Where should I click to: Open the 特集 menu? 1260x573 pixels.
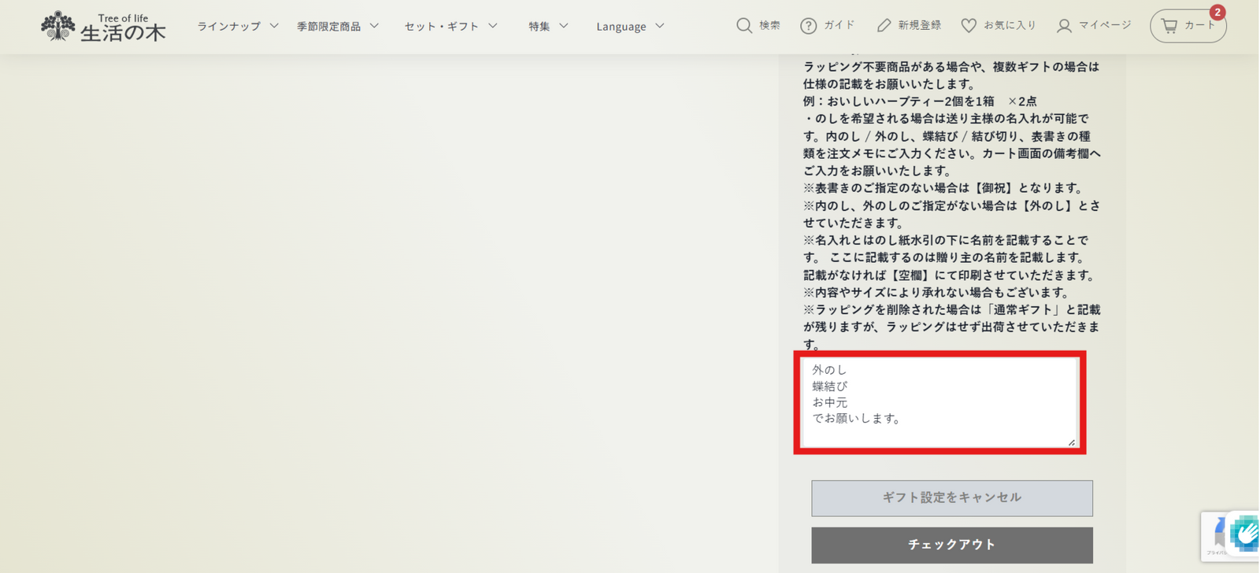[x=547, y=26]
